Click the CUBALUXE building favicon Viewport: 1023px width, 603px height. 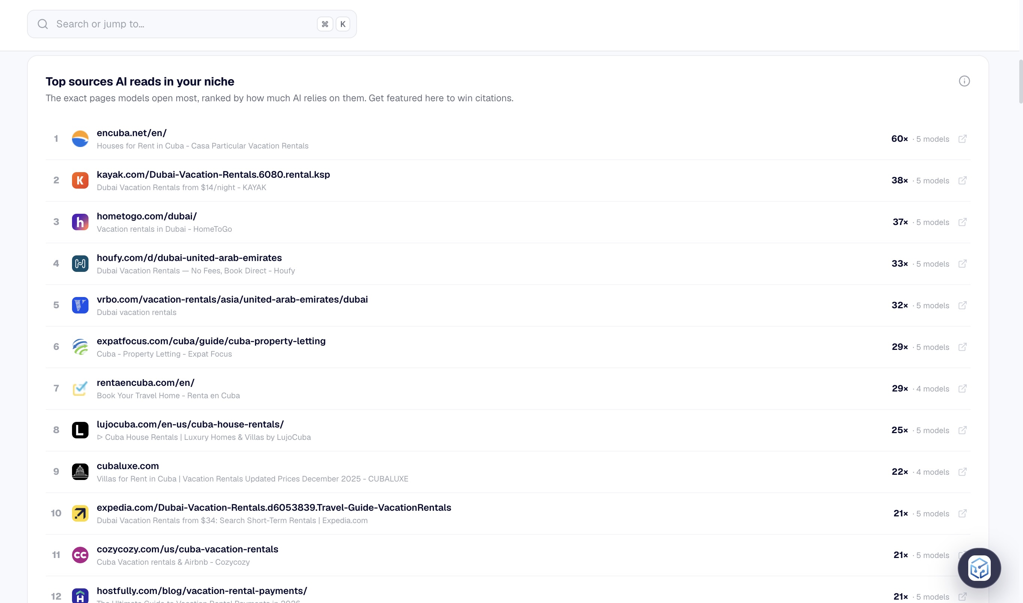coord(80,472)
